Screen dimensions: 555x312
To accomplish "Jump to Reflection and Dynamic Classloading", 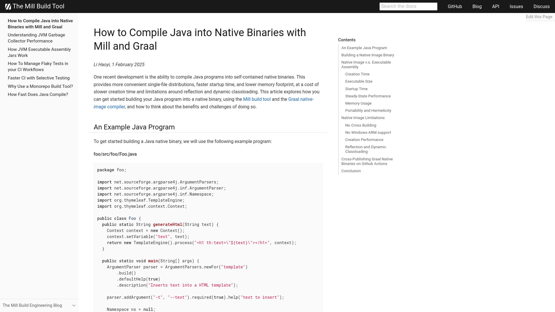I will tap(365, 149).
